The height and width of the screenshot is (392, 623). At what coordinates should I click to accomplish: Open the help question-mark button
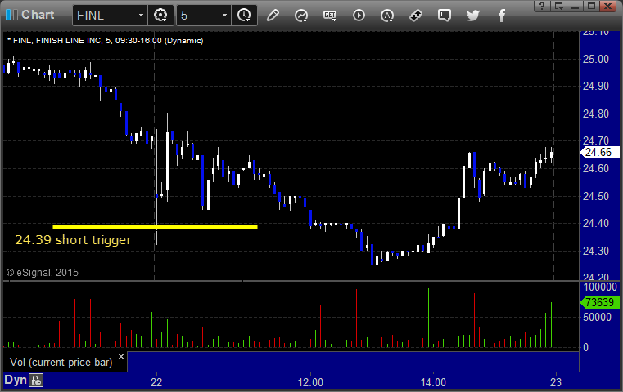[x=542, y=6]
